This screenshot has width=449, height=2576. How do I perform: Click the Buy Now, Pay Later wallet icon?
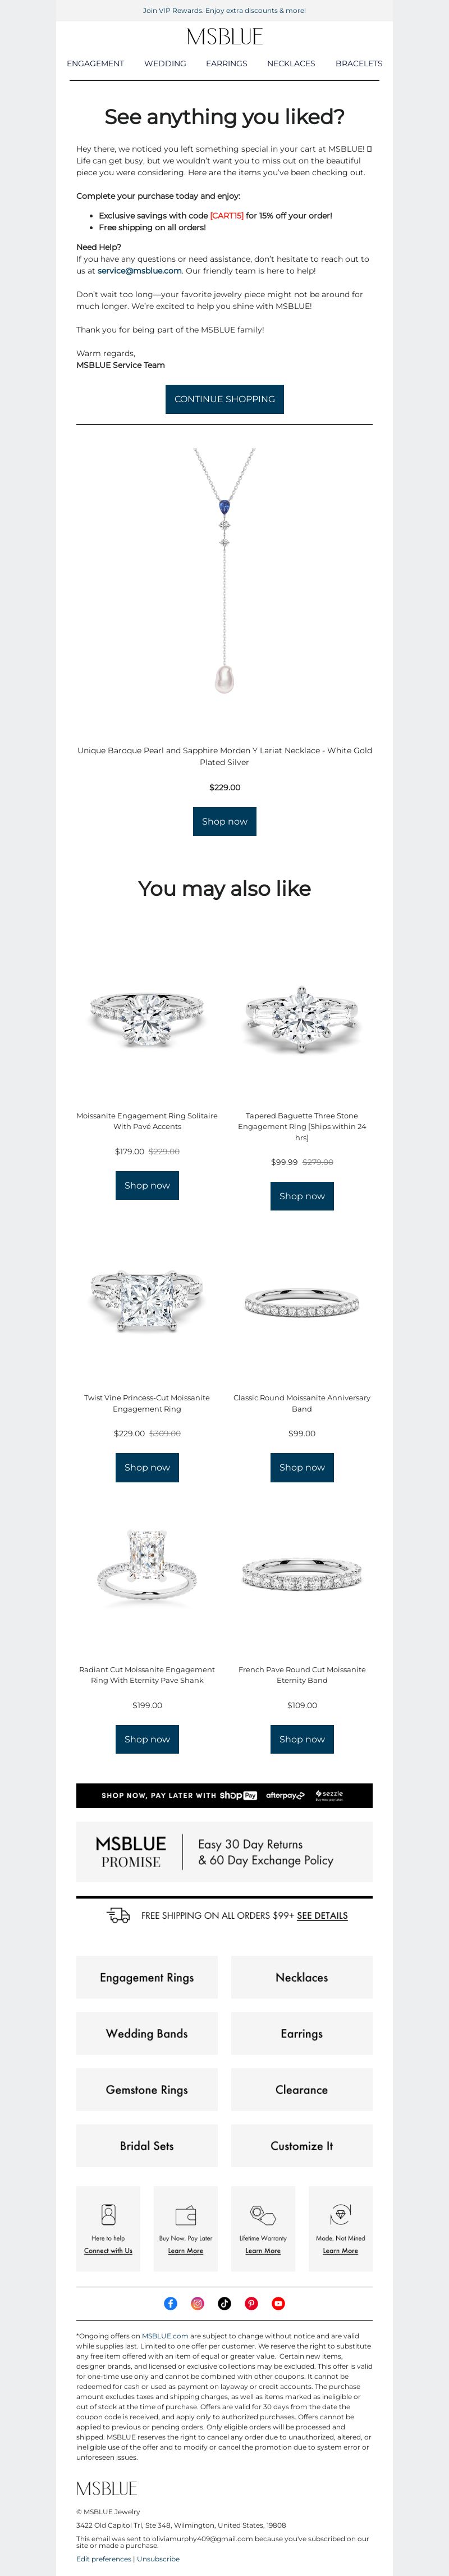[186, 2214]
